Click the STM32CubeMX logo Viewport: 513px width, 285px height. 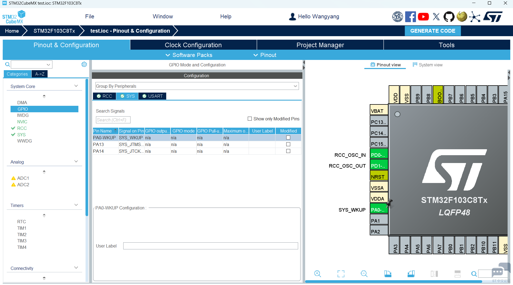coord(14,17)
